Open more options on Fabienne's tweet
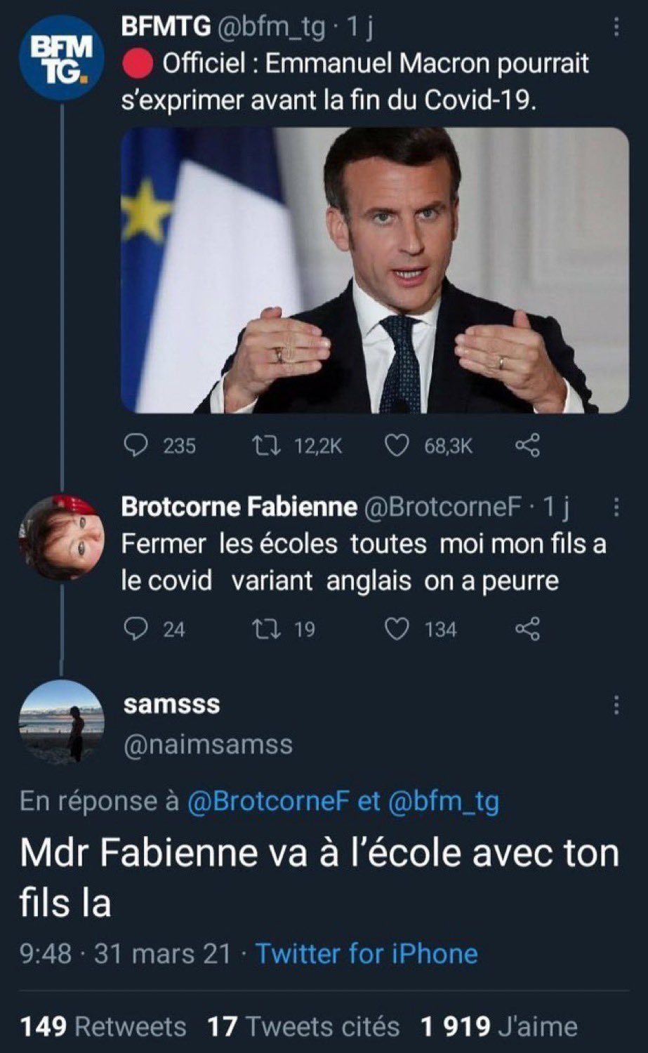This screenshot has width=648, height=1053. coord(616,507)
